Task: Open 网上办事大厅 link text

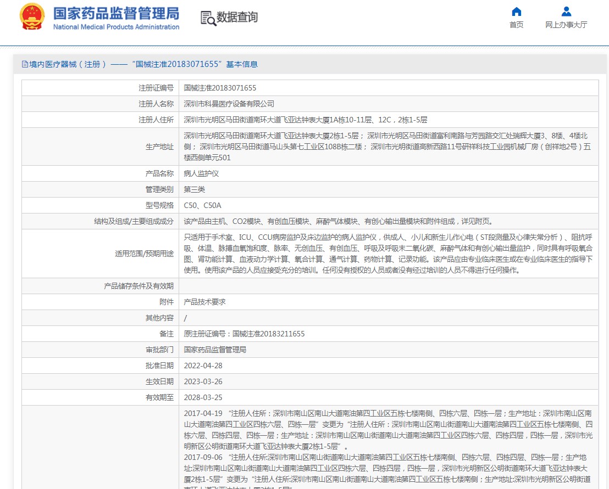Action: pos(566,25)
